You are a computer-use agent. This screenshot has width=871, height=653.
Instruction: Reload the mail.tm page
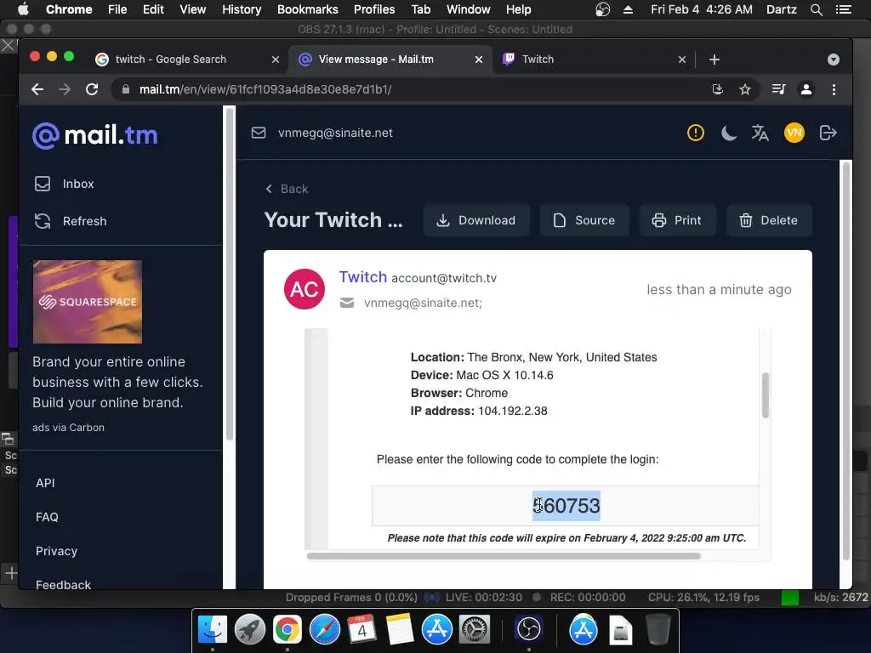tap(92, 89)
